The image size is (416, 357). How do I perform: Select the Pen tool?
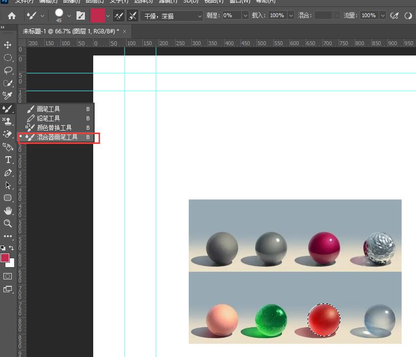(7, 173)
